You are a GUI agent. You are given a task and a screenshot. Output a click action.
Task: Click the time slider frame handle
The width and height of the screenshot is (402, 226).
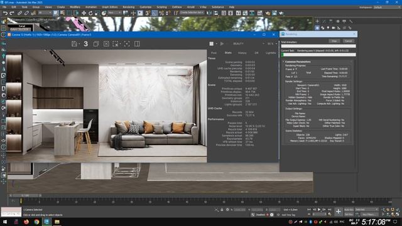tap(25, 195)
